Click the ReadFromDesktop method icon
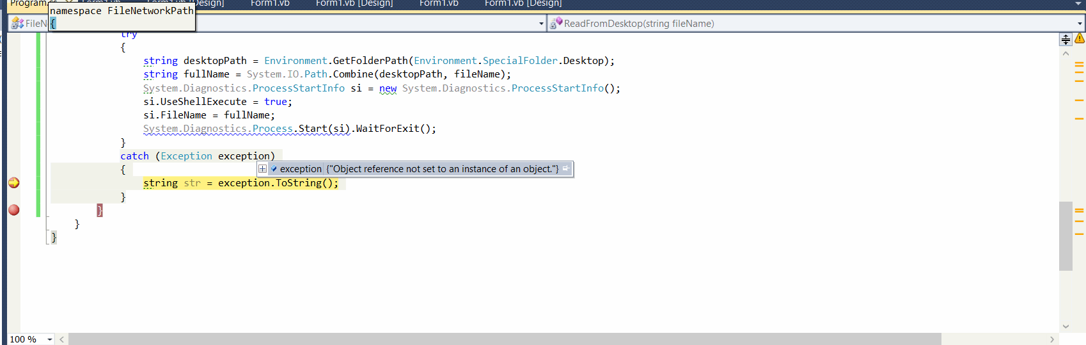This screenshot has height=345, width=1086. click(x=556, y=24)
